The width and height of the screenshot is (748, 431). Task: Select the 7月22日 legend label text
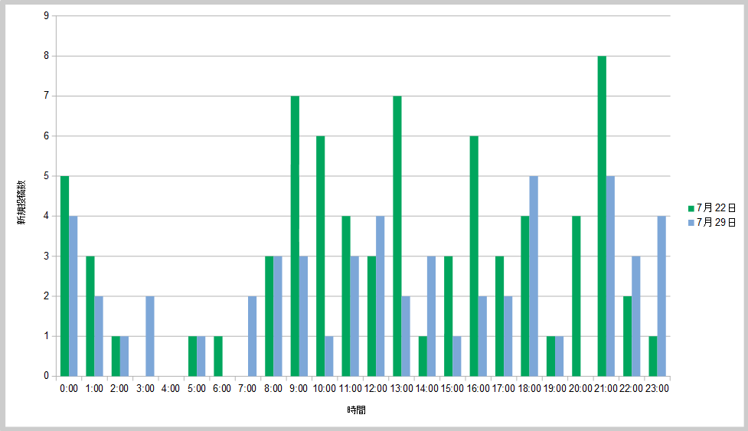click(x=716, y=208)
